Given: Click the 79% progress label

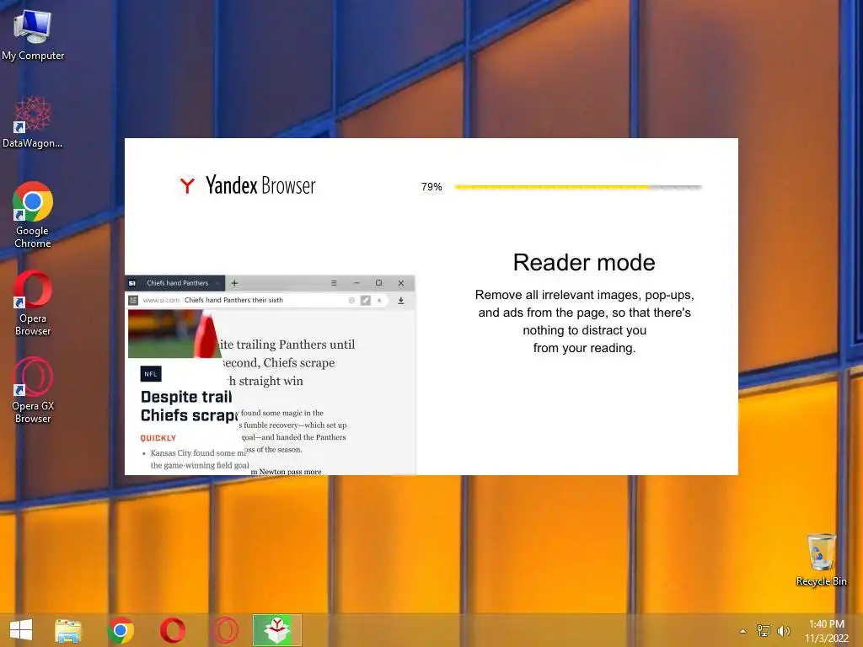Looking at the screenshot, I should coord(431,187).
